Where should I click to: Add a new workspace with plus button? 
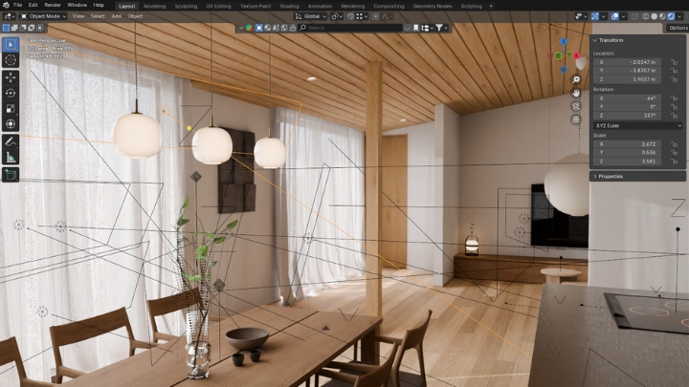pyautogui.click(x=491, y=6)
